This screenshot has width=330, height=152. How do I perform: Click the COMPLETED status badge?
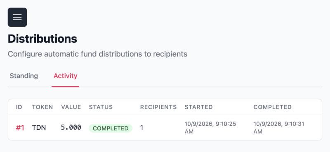111,128
